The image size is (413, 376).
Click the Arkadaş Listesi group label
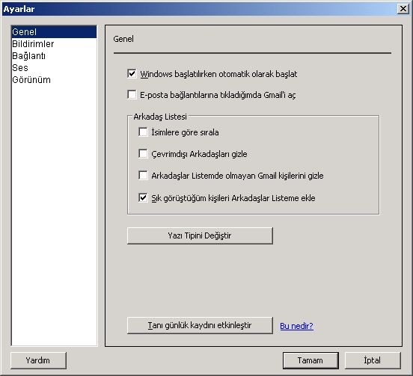point(160,117)
